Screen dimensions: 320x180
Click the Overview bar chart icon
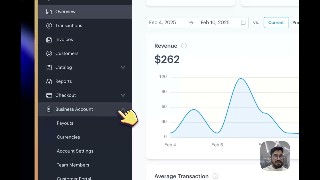point(49,11)
